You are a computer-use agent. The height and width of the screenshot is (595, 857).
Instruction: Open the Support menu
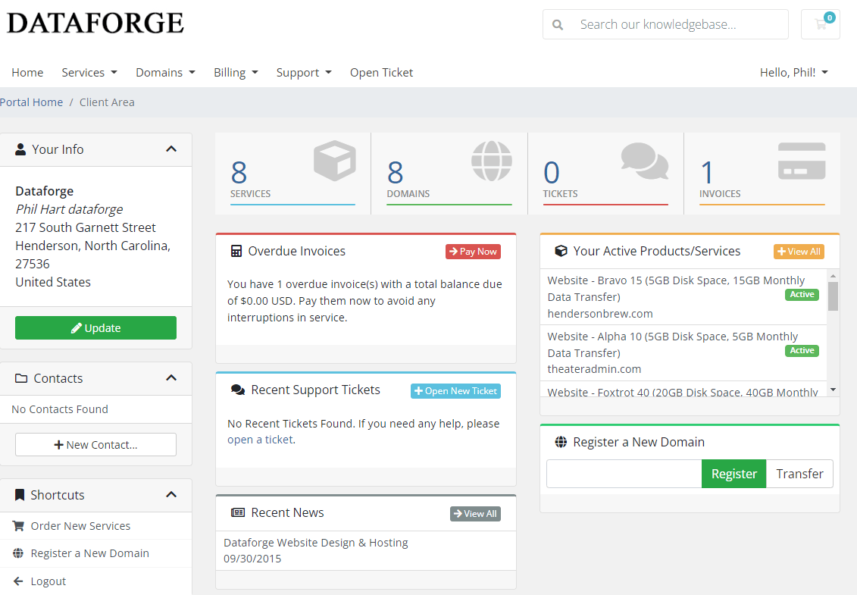click(x=303, y=73)
